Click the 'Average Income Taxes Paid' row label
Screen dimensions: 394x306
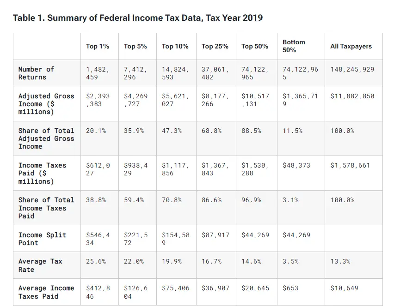click(x=46, y=292)
